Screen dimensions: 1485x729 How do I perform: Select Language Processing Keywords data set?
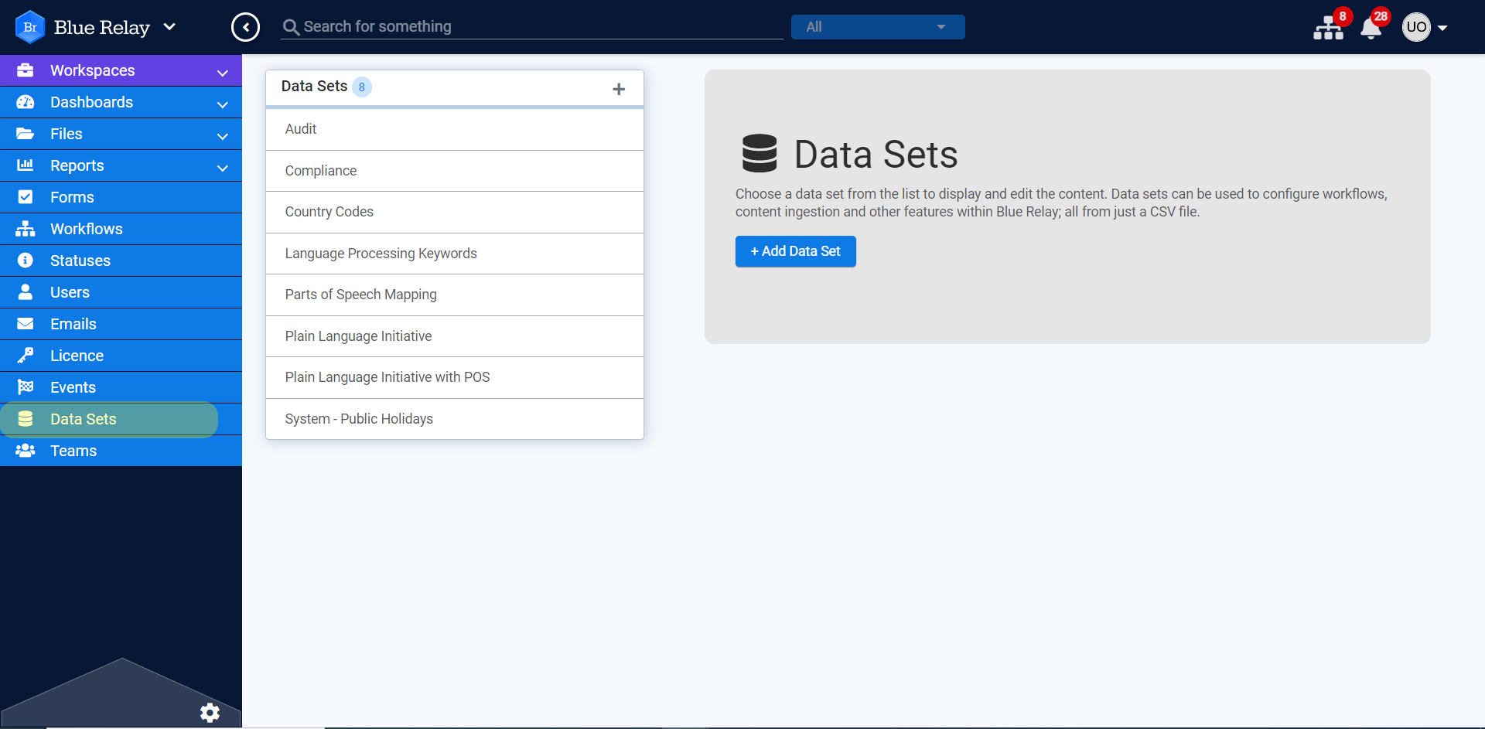tap(455, 254)
